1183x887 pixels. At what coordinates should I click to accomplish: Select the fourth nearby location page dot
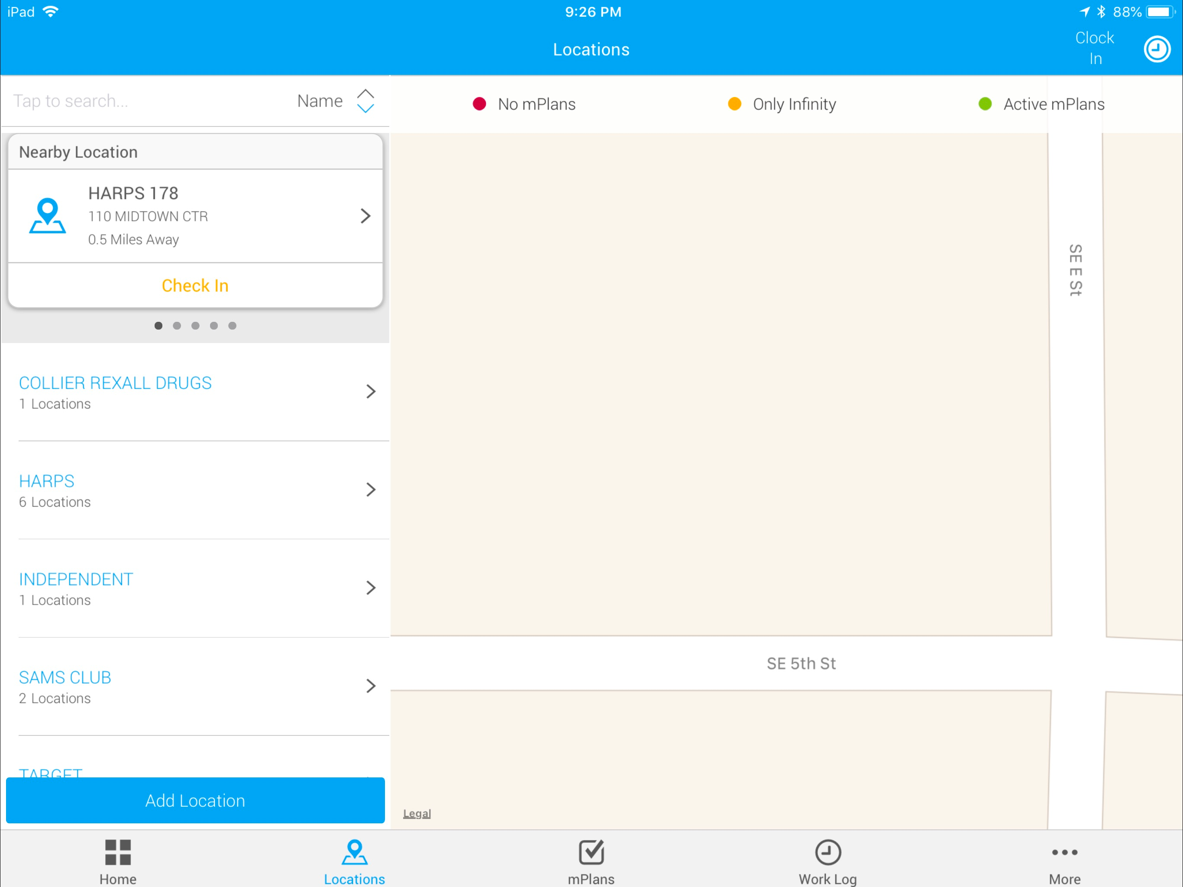tap(214, 326)
